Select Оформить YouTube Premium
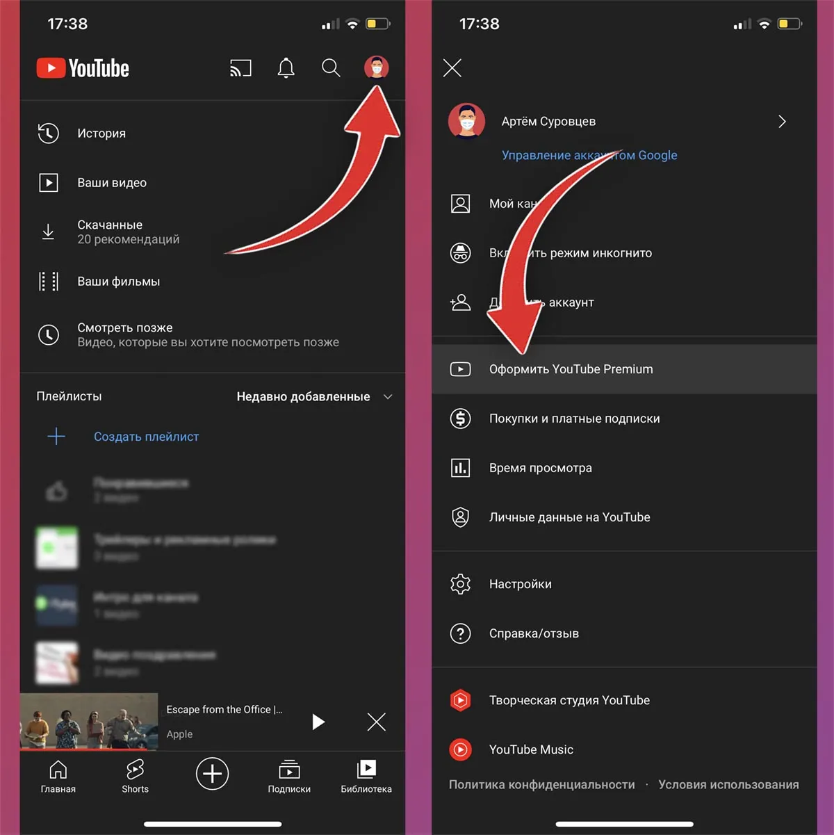Screen dimensions: 834x835 click(x=624, y=369)
